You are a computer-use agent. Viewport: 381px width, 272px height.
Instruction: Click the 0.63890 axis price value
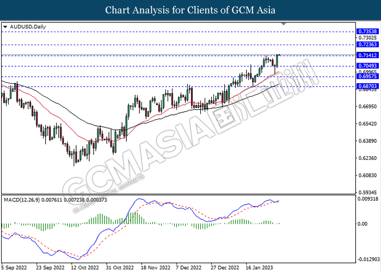(x=367, y=141)
